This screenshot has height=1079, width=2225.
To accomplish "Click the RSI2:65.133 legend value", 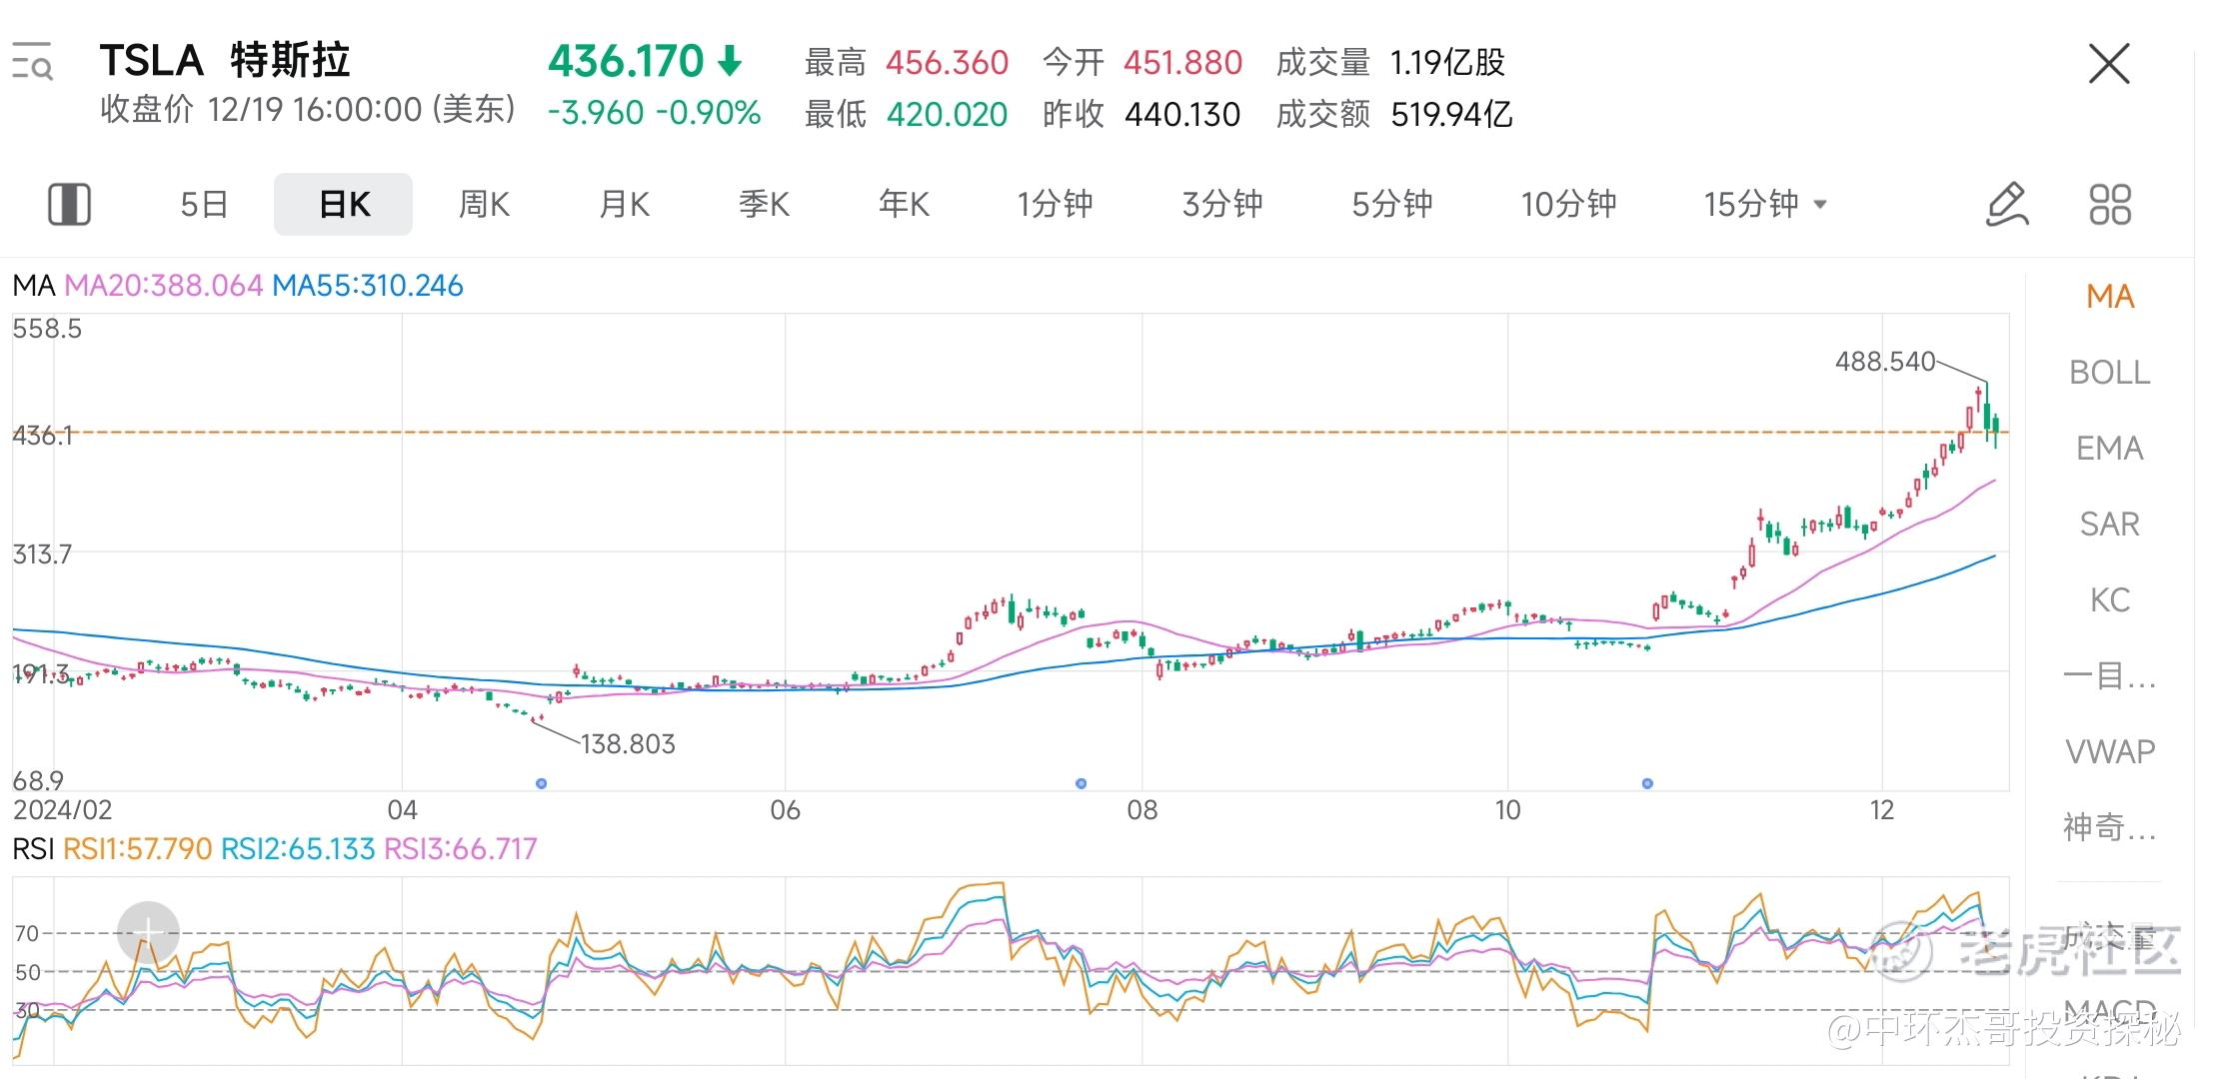I will 298,849.
